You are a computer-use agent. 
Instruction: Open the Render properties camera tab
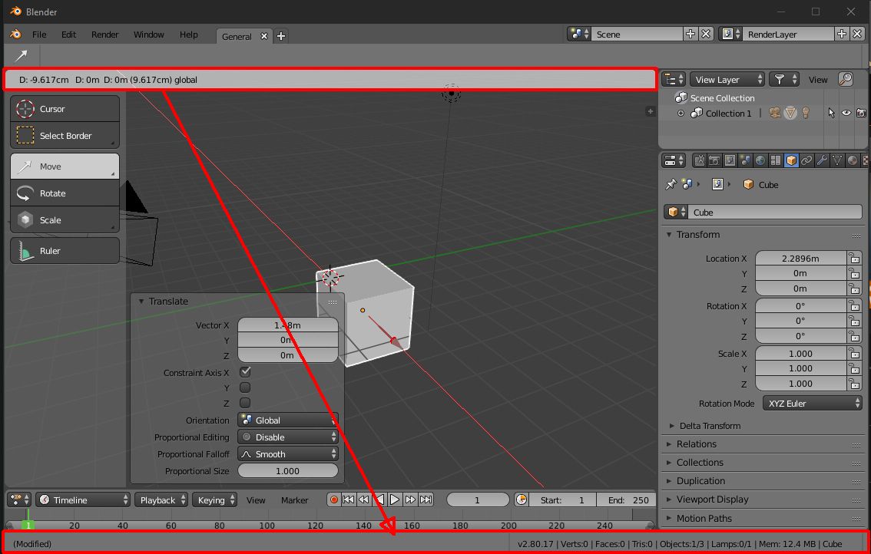pos(715,161)
